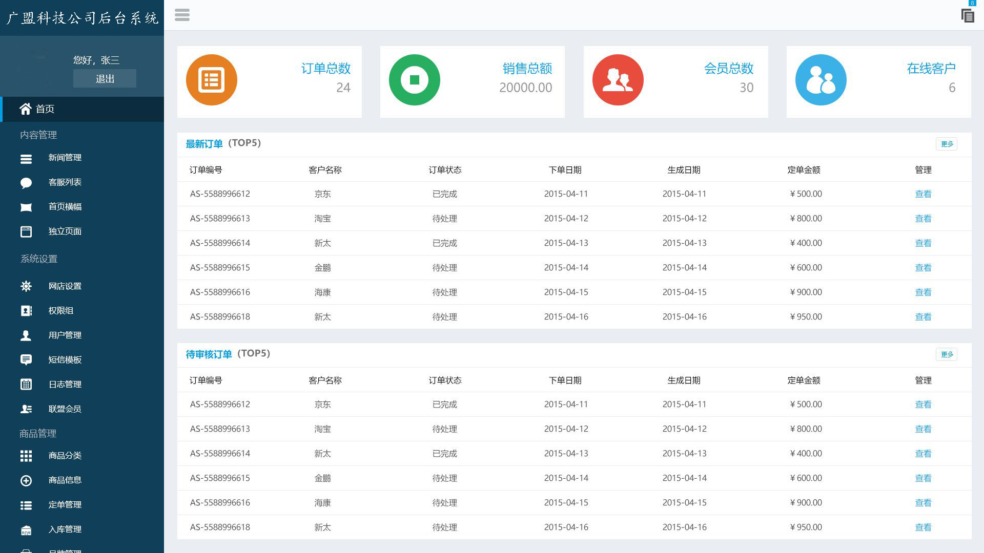
Task: Click the 首页横幅 banner icon
Action: click(26, 207)
